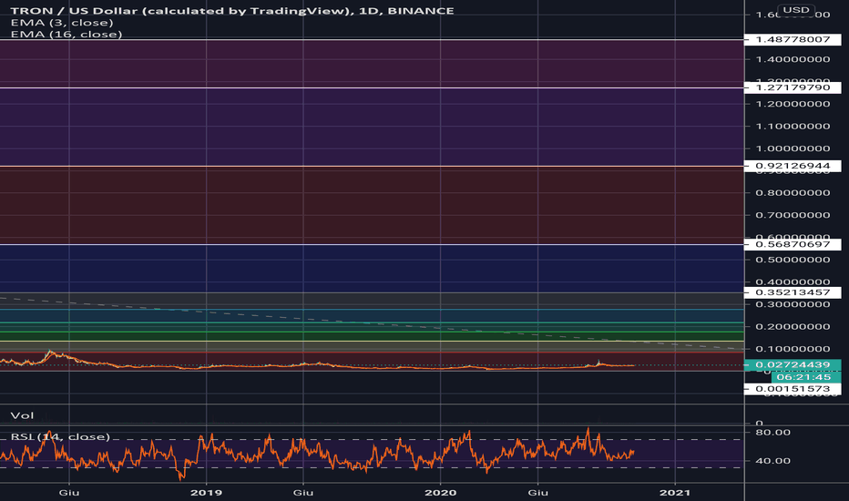
Task: Select the 1.27179790 price level label
Action: 793,87
